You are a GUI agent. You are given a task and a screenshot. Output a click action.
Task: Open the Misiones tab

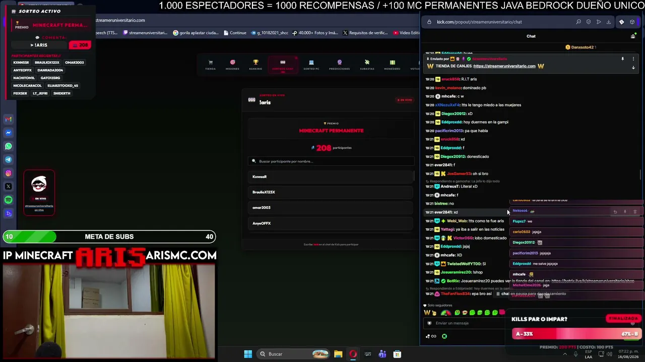tap(232, 65)
